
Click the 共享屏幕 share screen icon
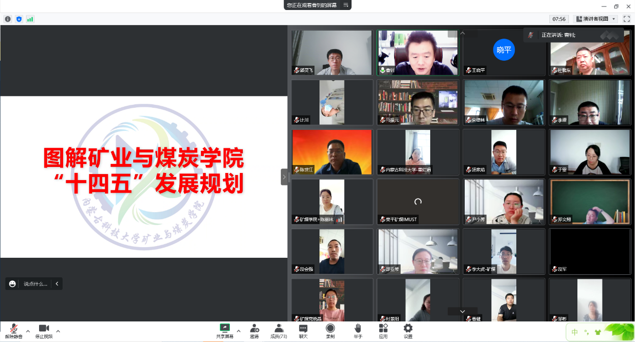pos(225,328)
